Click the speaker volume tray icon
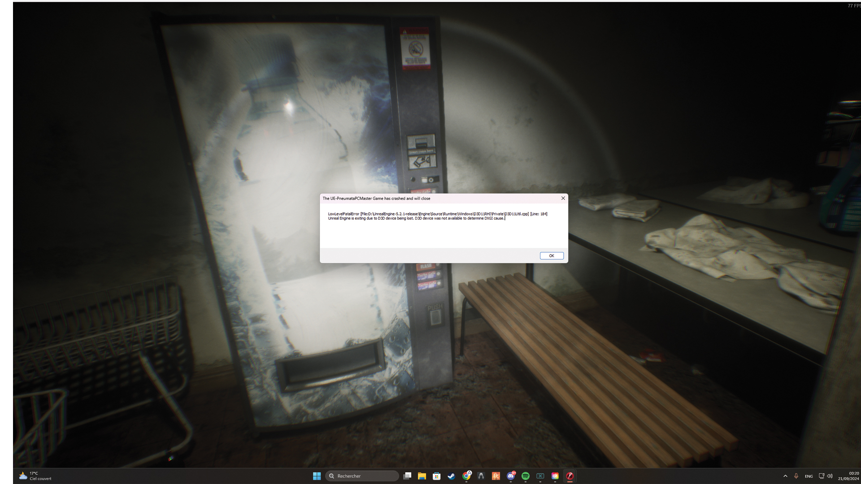This screenshot has height=484, width=861. (x=830, y=476)
